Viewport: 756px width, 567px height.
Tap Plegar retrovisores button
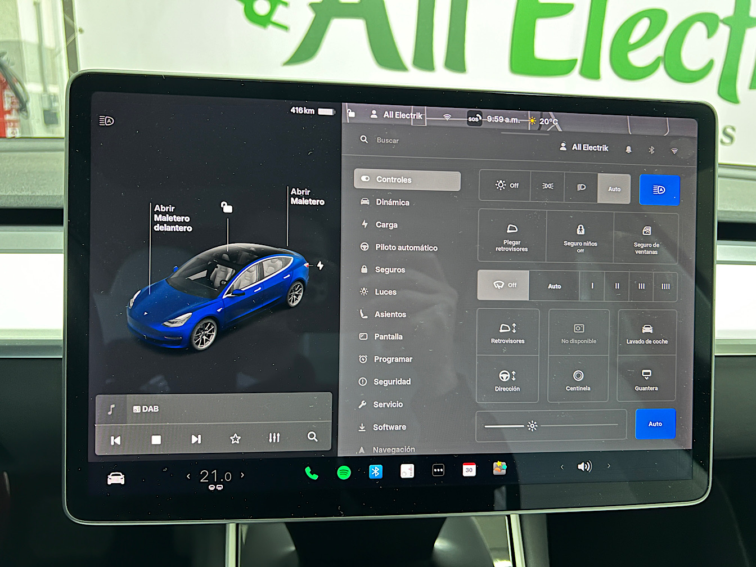coord(512,236)
